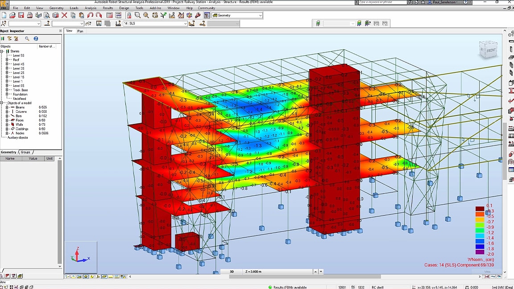Click the Save project icon
Viewport: 514px width, 289px height.
(x=21, y=15)
